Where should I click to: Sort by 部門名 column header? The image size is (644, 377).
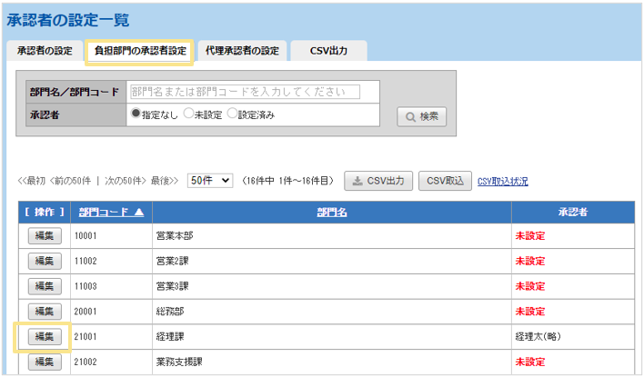point(332,212)
